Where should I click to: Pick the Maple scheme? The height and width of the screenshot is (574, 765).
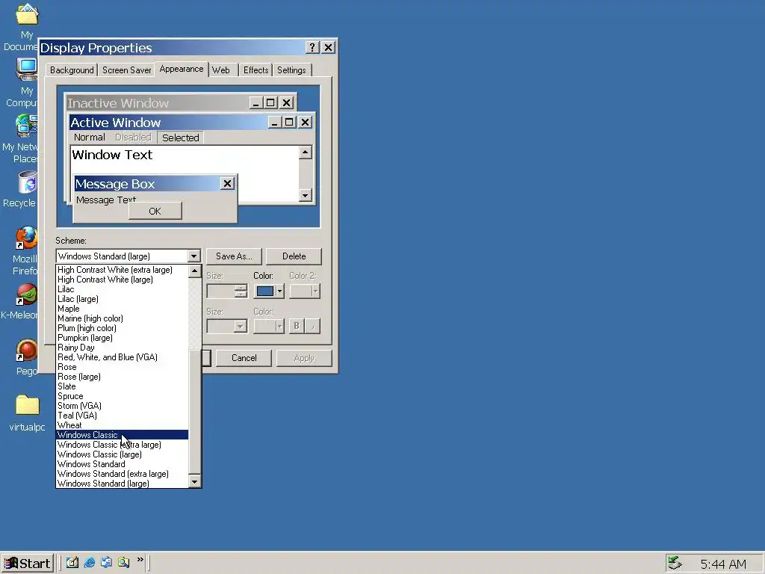click(x=122, y=309)
